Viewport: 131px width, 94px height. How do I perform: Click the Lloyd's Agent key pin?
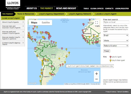point(110,57)
